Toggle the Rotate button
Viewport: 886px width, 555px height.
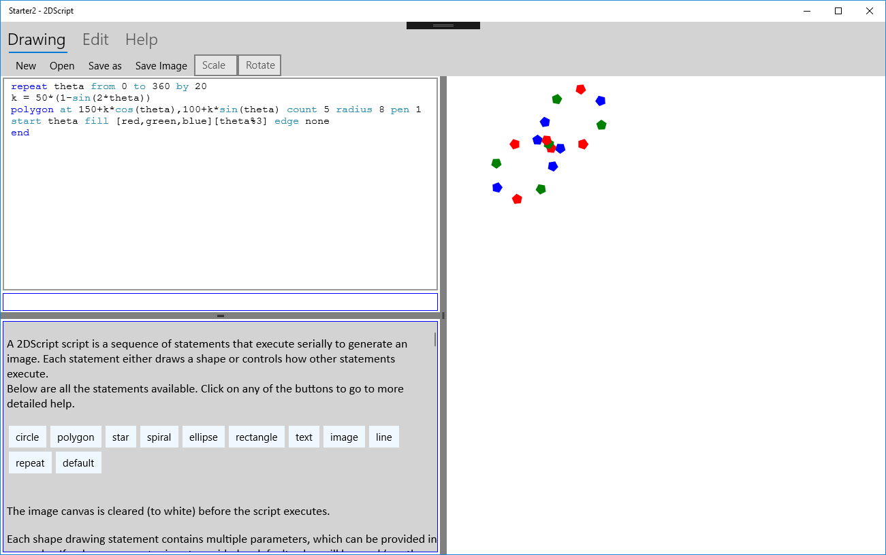259,65
